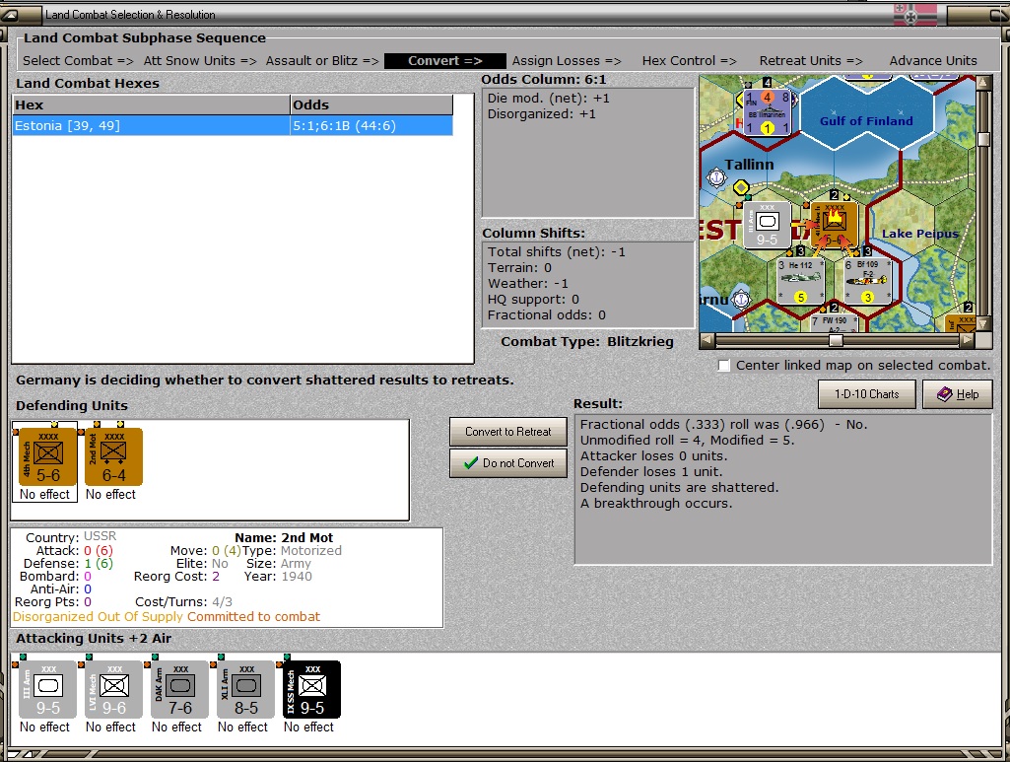The width and height of the screenshot is (1010, 762).
Task: Click the BB Ilmarinen ship counter on map
Action: click(767, 112)
